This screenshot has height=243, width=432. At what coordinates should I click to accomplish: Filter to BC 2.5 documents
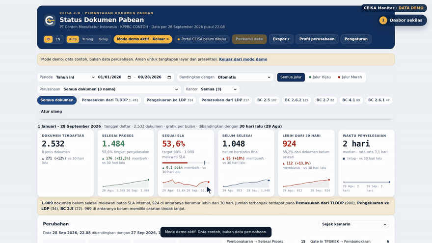tap(267, 100)
